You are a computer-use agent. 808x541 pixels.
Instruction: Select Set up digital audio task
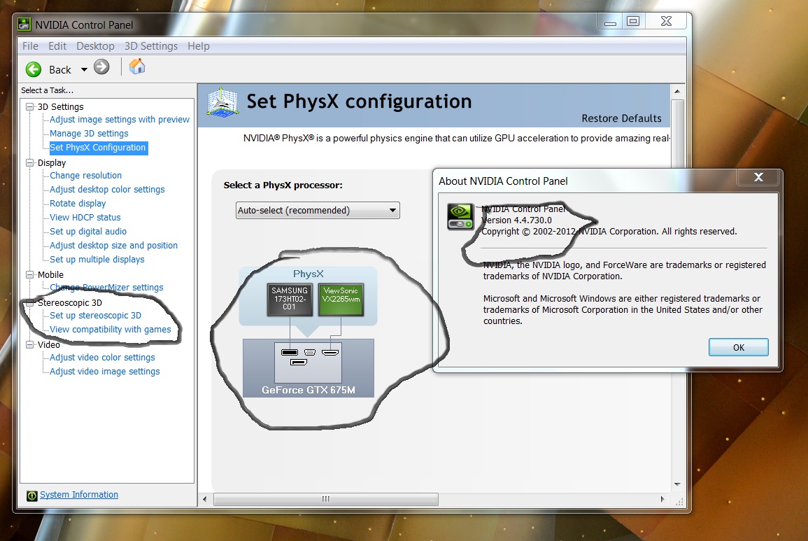coord(88,231)
